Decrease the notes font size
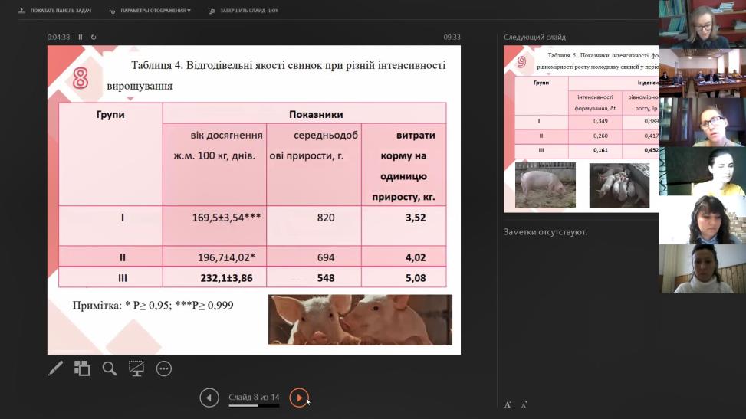This screenshot has width=746, height=419. (x=524, y=404)
